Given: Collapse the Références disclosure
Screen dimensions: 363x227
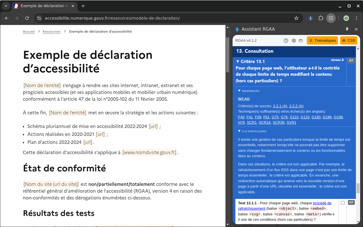Looking at the screenshot, I should (x=239, y=91).
